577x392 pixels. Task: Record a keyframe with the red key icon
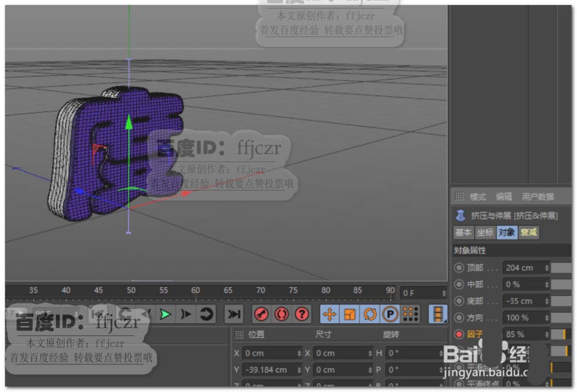pos(261,314)
